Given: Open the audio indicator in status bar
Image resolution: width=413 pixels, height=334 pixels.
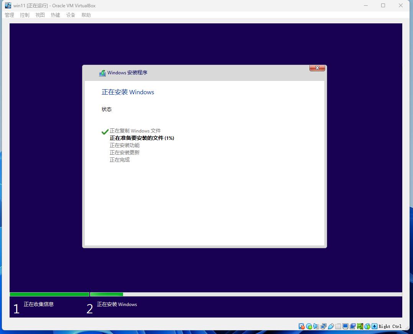Looking at the screenshot, I should (316, 326).
